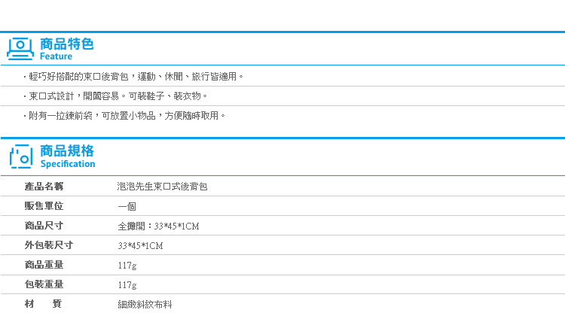This screenshot has width=565, height=322.
Task: Click the 販售單位 row label
Action: coord(44,206)
